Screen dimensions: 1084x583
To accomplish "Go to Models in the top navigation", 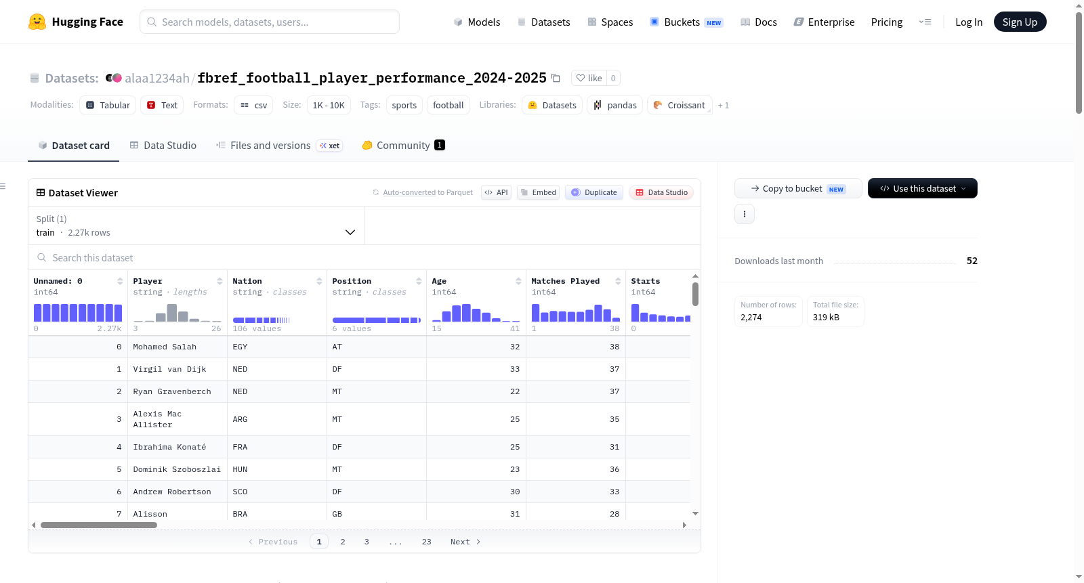I will (x=477, y=22).
